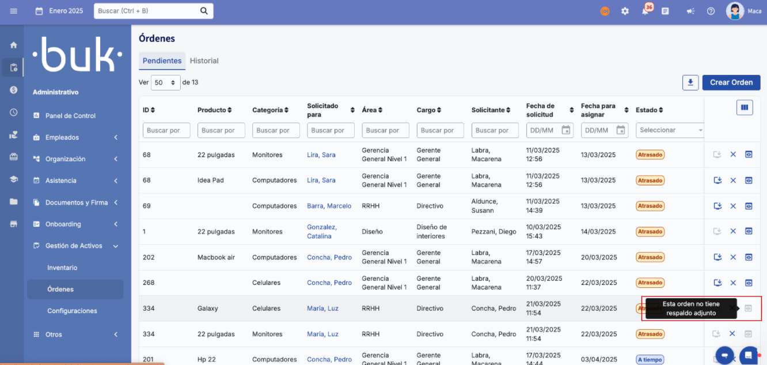Open the settings gear icon
Screen dimensions: 767x365
[x=625, y=11]
